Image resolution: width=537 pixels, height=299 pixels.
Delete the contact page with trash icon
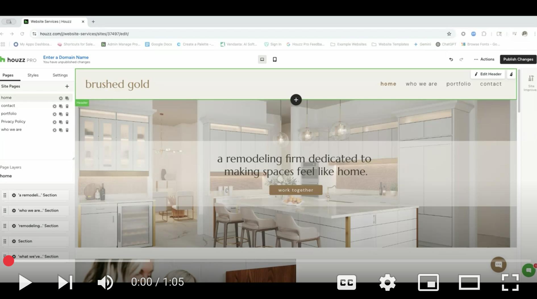click(67, 106)
